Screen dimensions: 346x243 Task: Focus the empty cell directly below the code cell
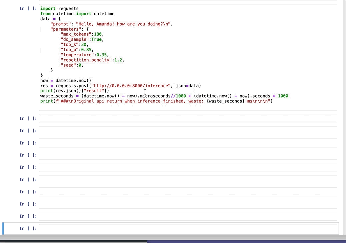click(x=188, y=119)
